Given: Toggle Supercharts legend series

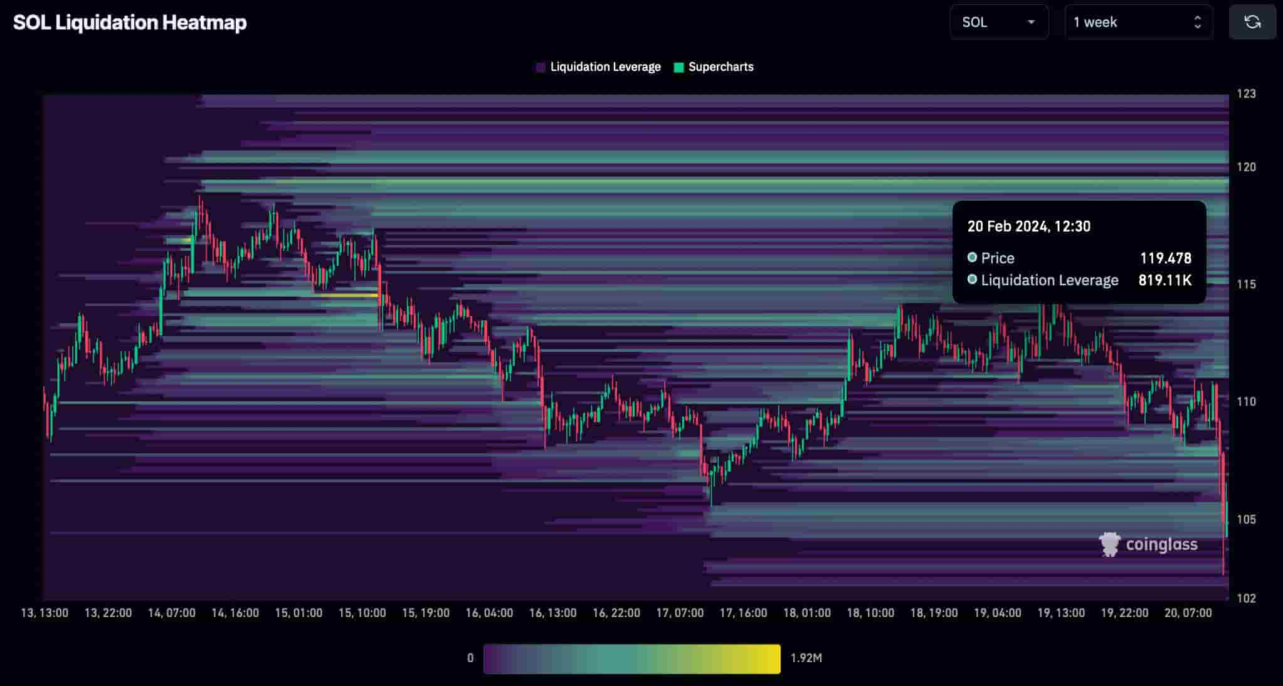Looking at the screenshot, I should (714, 67).
